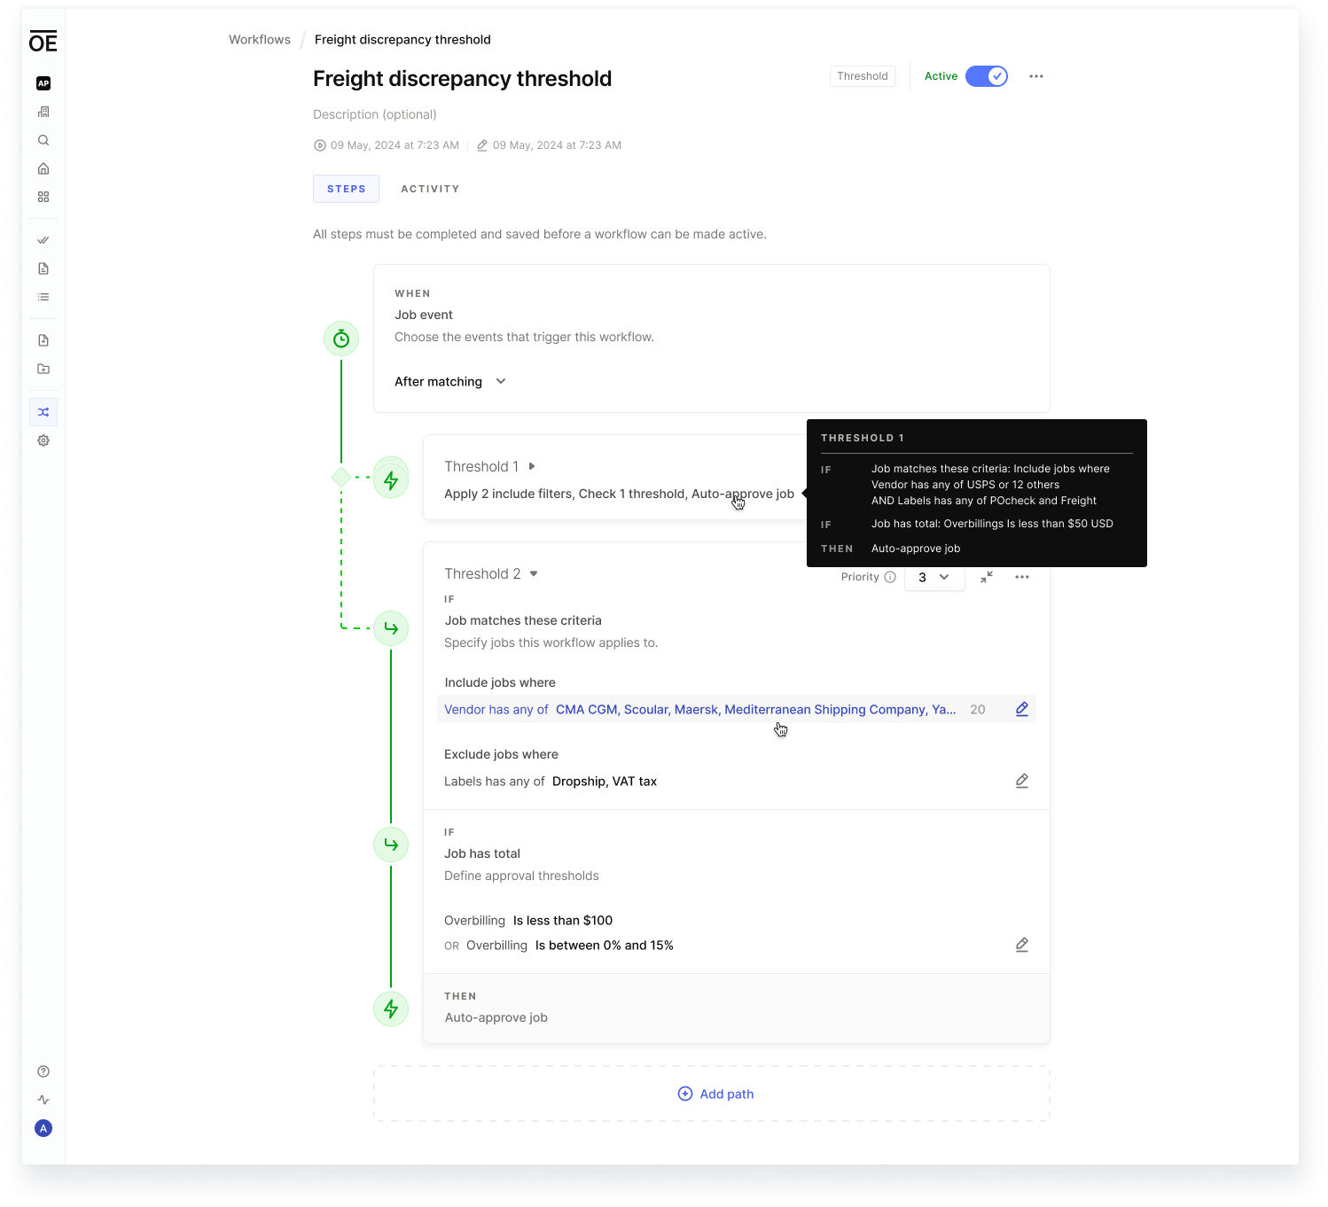Viewport: 1328px width, 1207px height.
Task: Expand Threshold 1 with its triangle
Action: pos(532,466)
